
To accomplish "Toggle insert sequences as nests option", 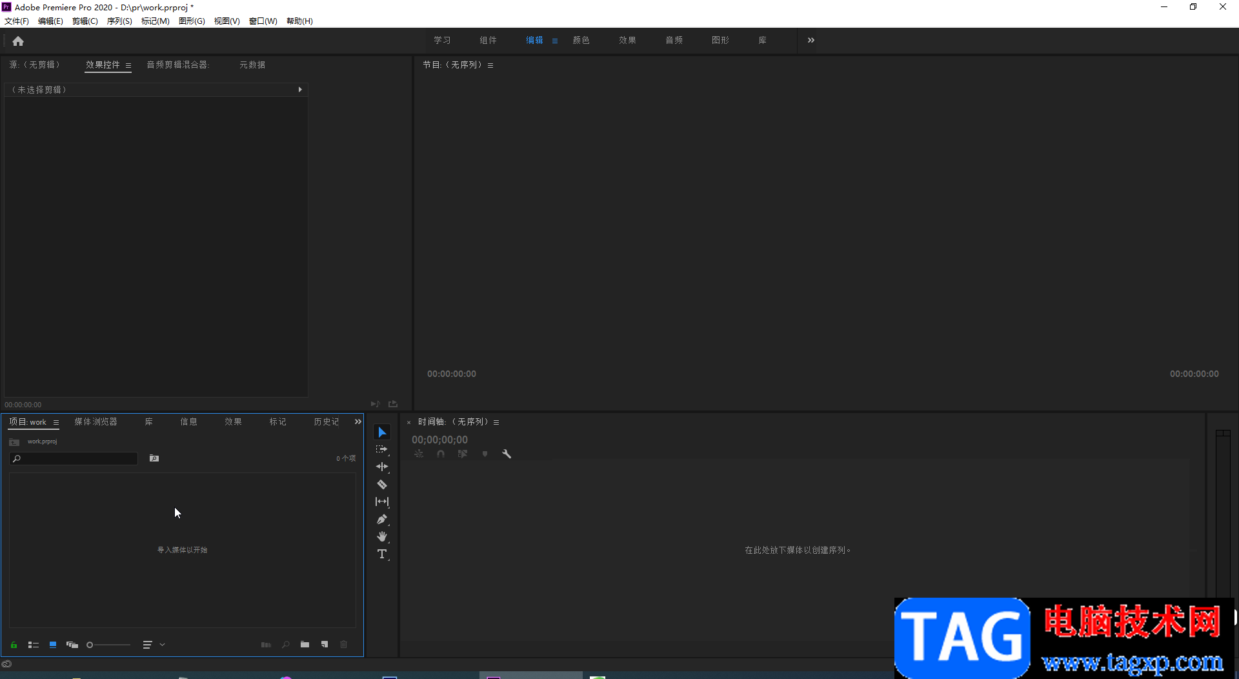I will (x=419, y=454).
